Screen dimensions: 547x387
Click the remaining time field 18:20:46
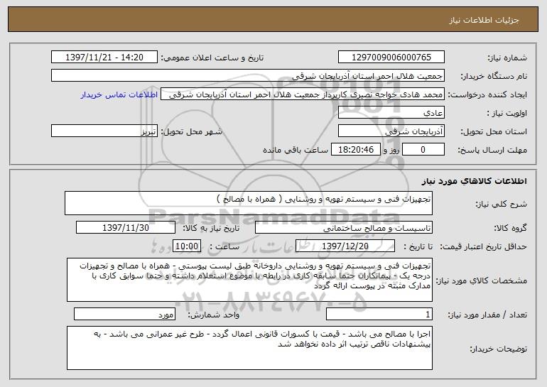click(355, 150)
